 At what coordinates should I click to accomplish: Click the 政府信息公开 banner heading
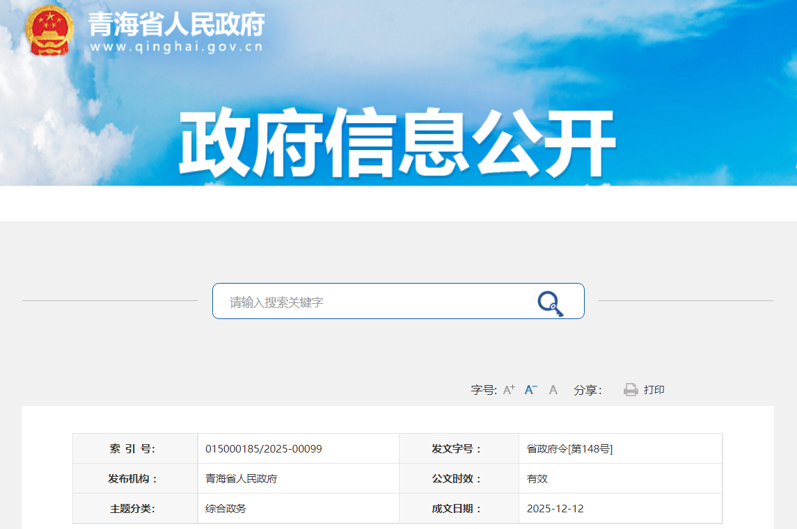397,144
